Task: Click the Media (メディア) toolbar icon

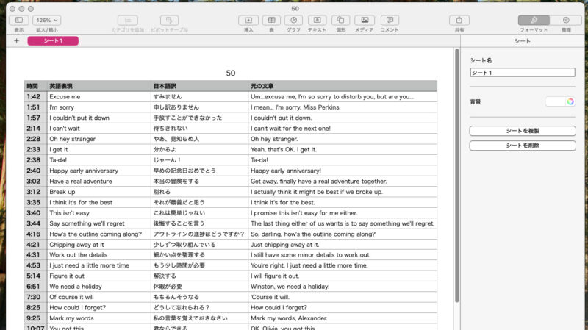Action: [365, 20]
